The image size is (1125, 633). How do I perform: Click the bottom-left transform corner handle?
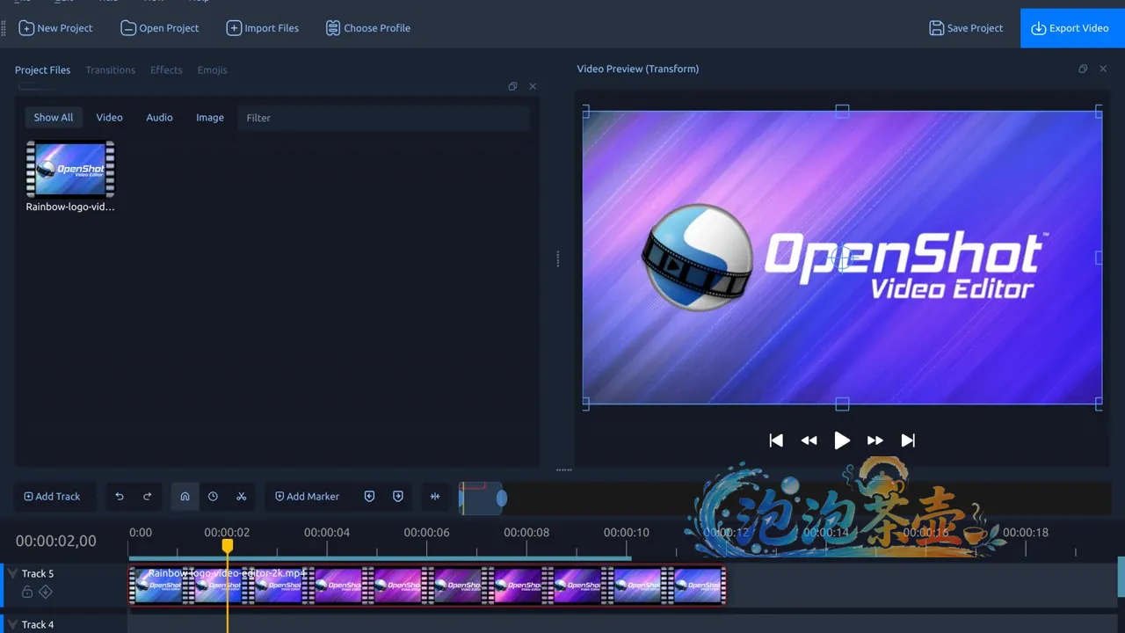coord(586,404)
